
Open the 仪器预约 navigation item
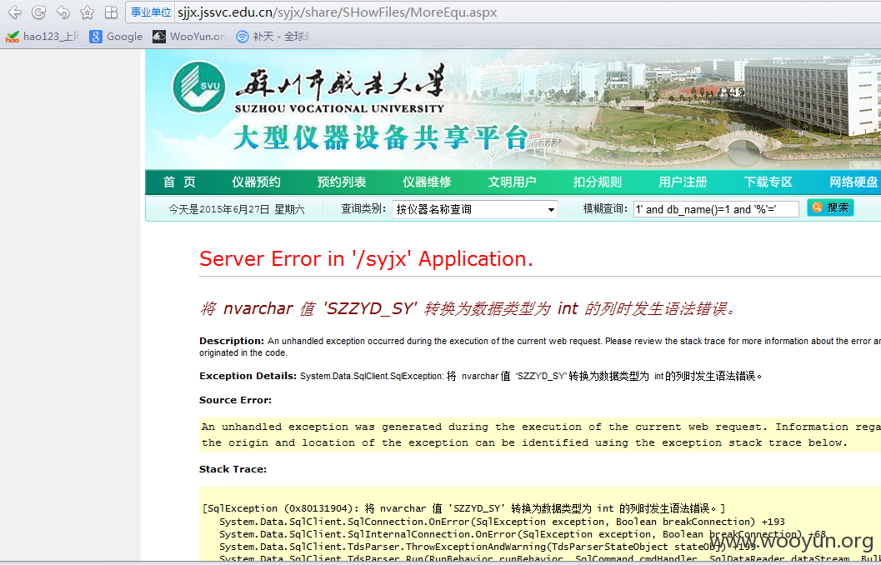point(256,182)
